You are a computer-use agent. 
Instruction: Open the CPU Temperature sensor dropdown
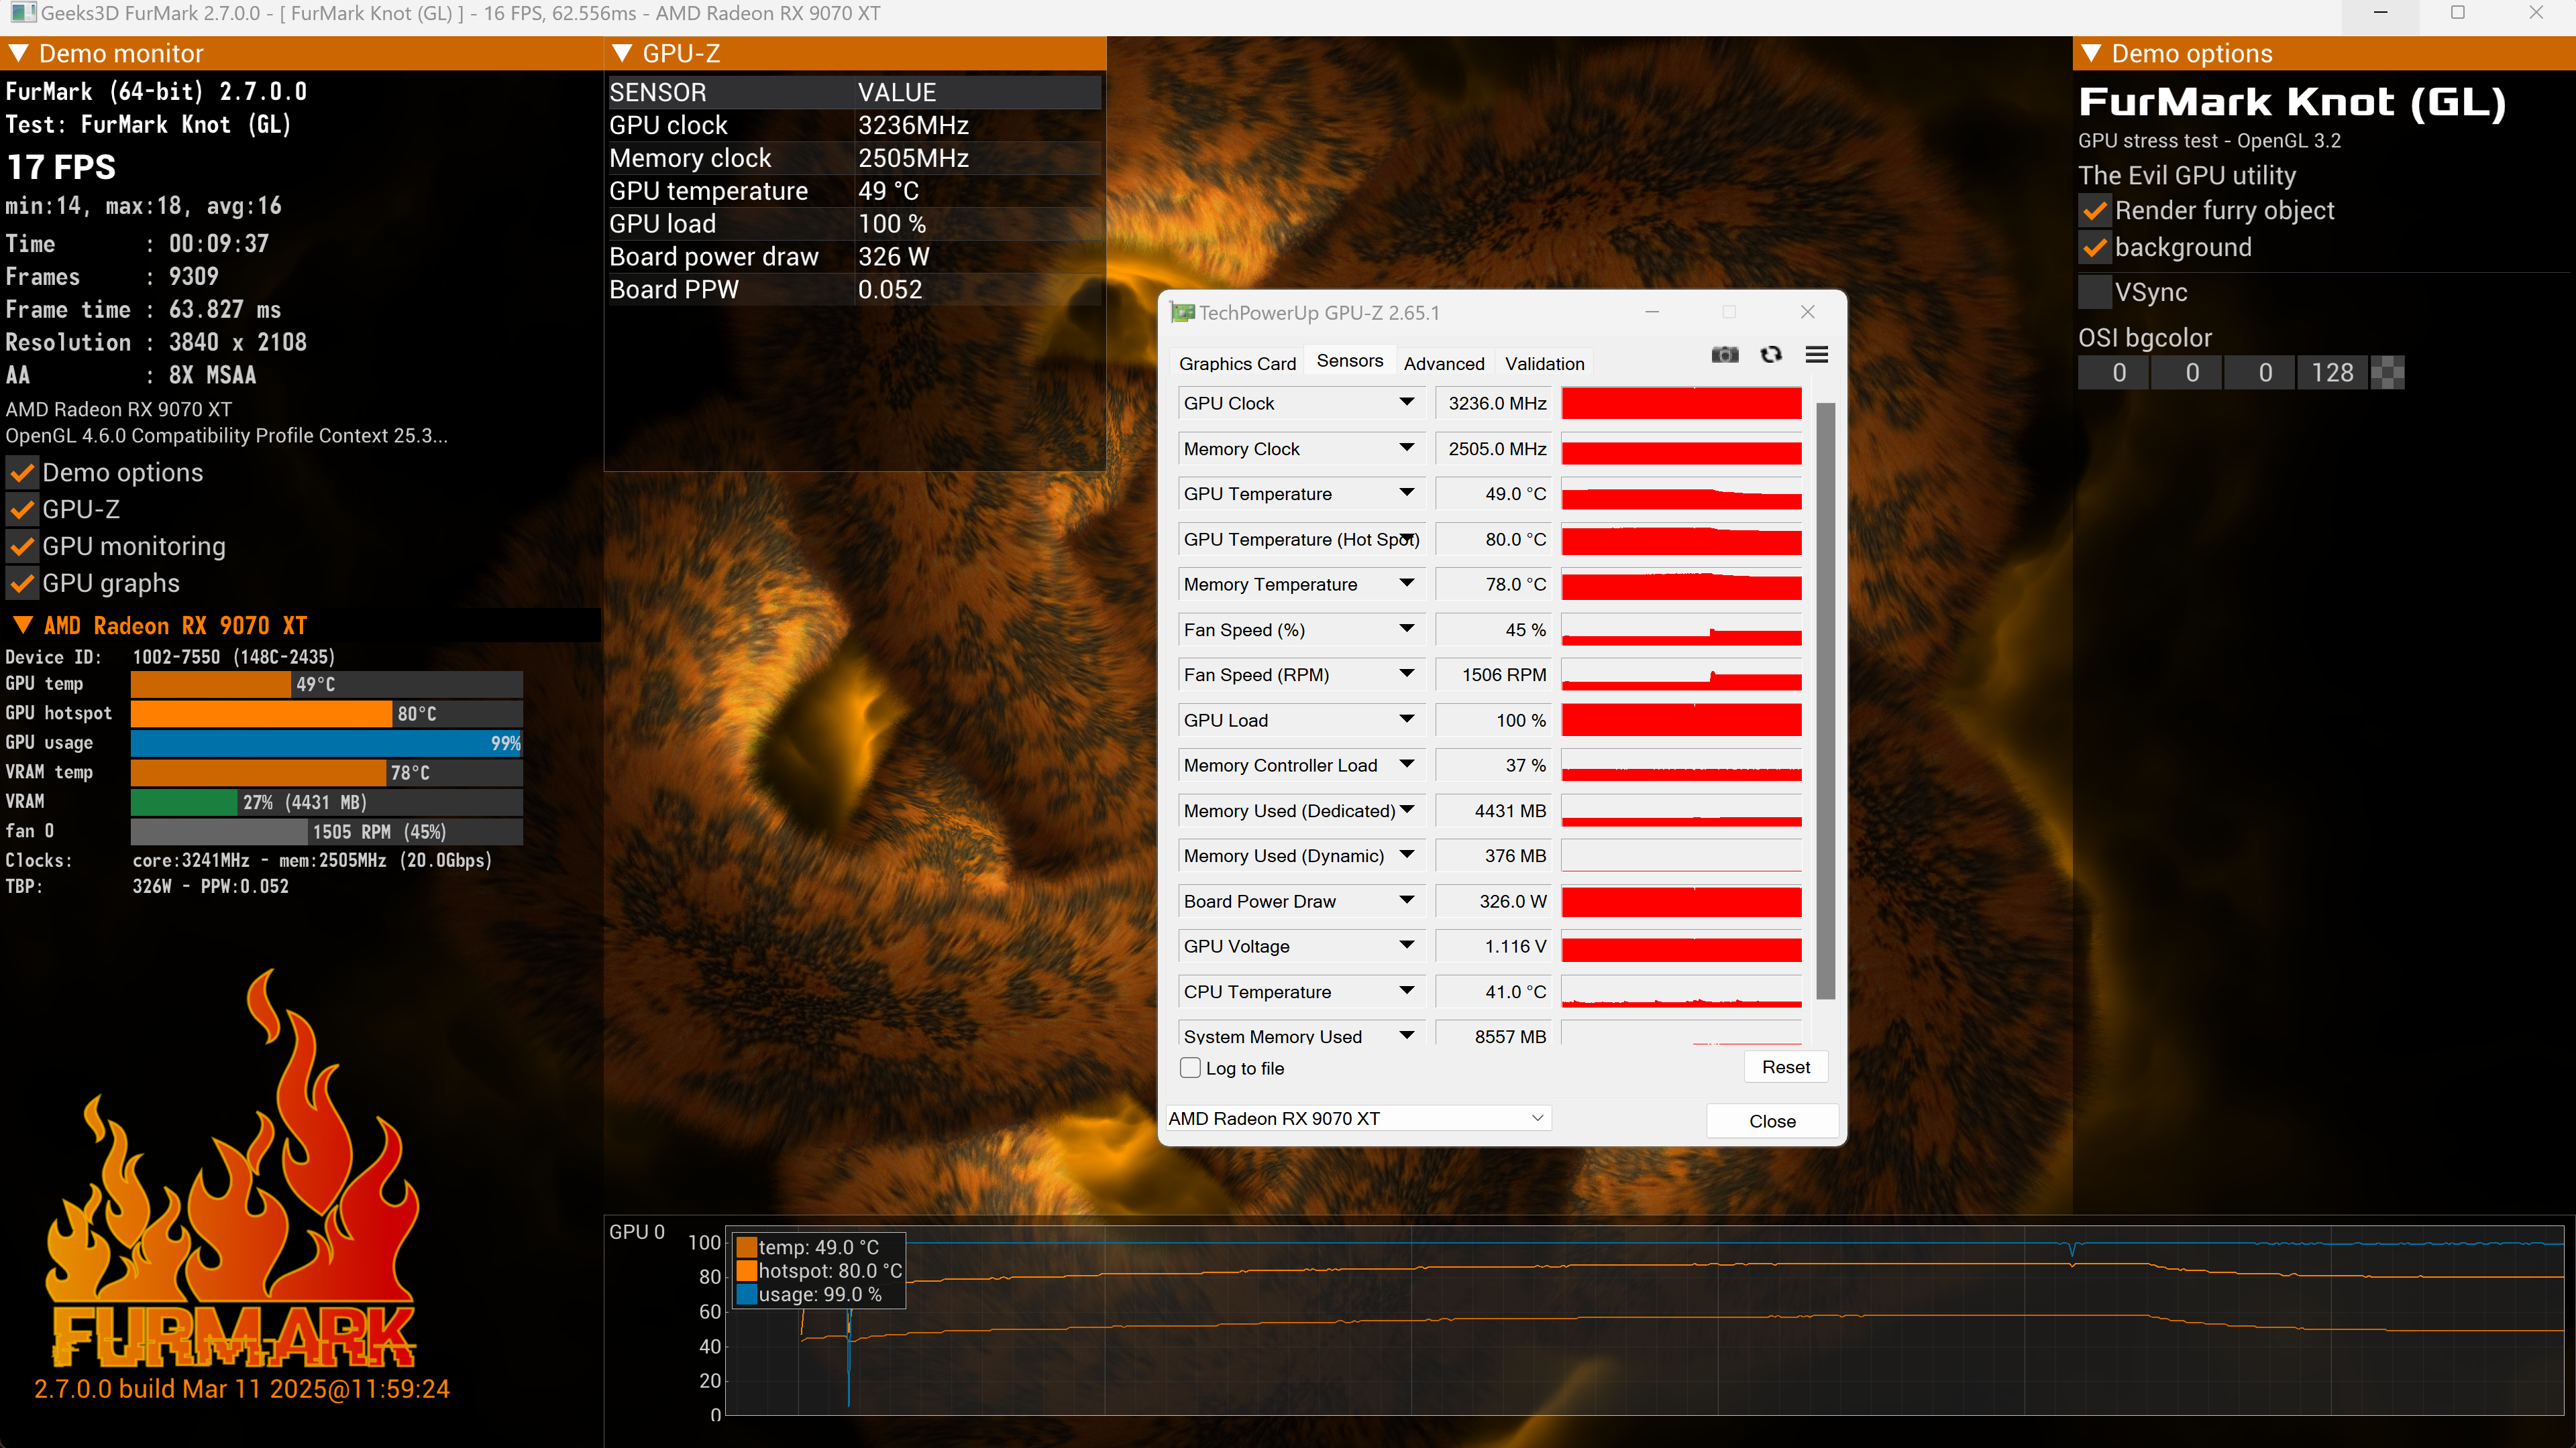(1406, 991)
